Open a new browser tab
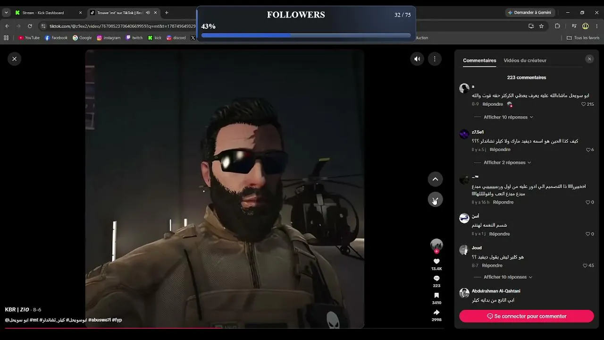The image size is (604, 340). point(167,13)
